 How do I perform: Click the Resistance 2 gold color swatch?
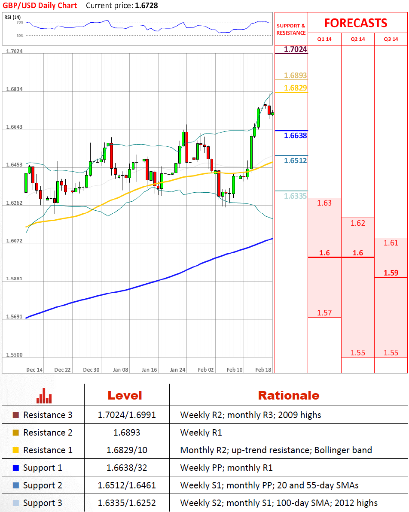[x=16, y=433]
